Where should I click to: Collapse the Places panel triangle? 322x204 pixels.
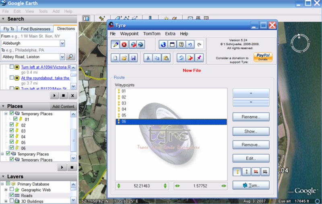pyautogui.click(x=3, y=106)
